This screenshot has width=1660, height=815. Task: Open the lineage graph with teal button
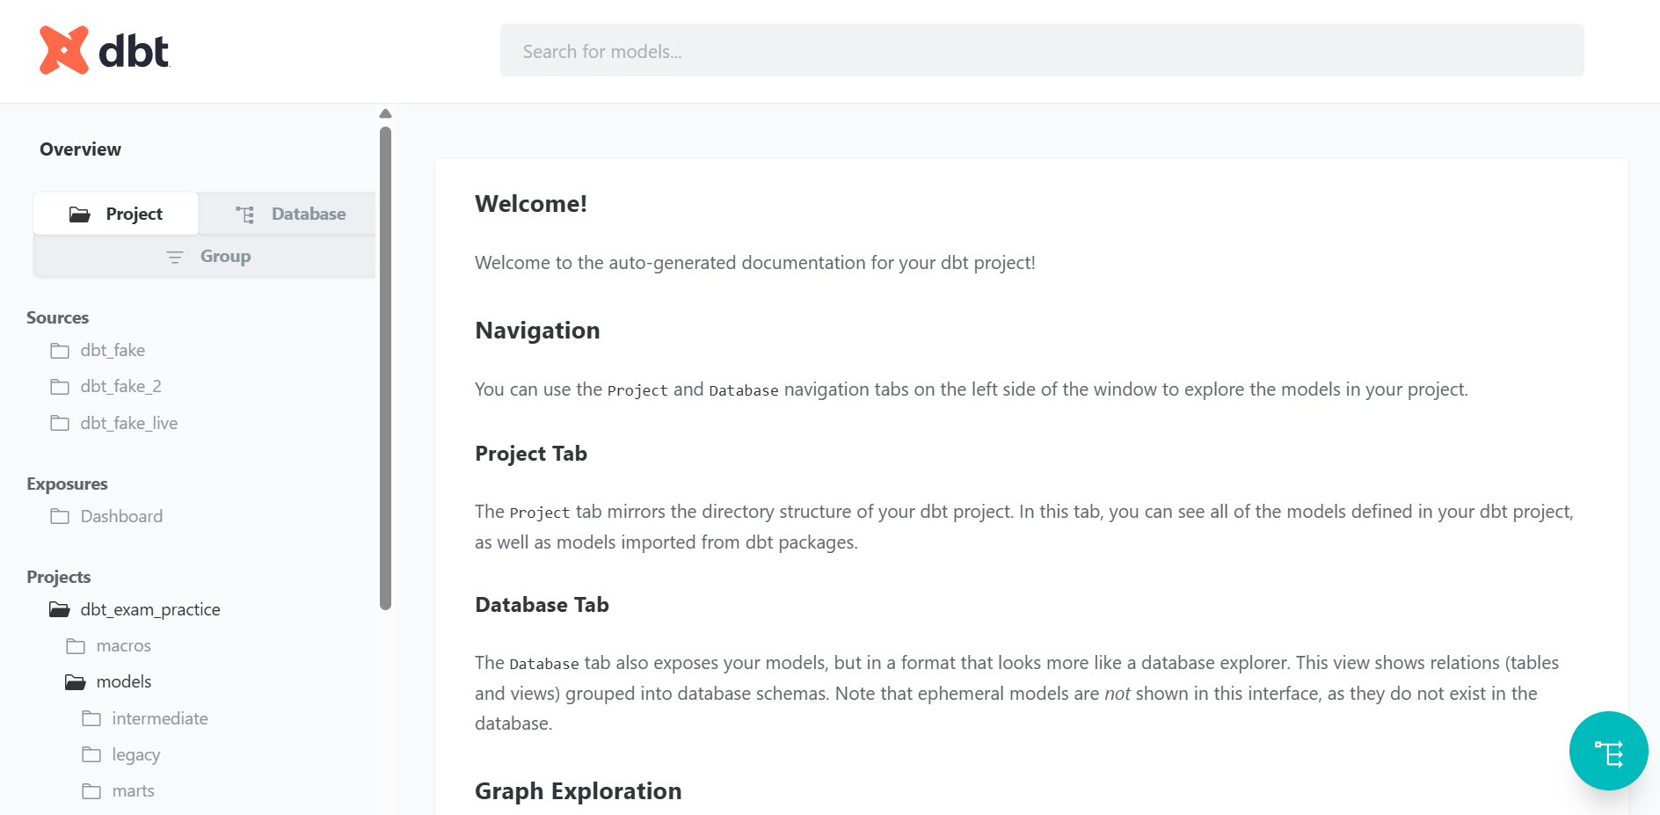point(1608,751)
